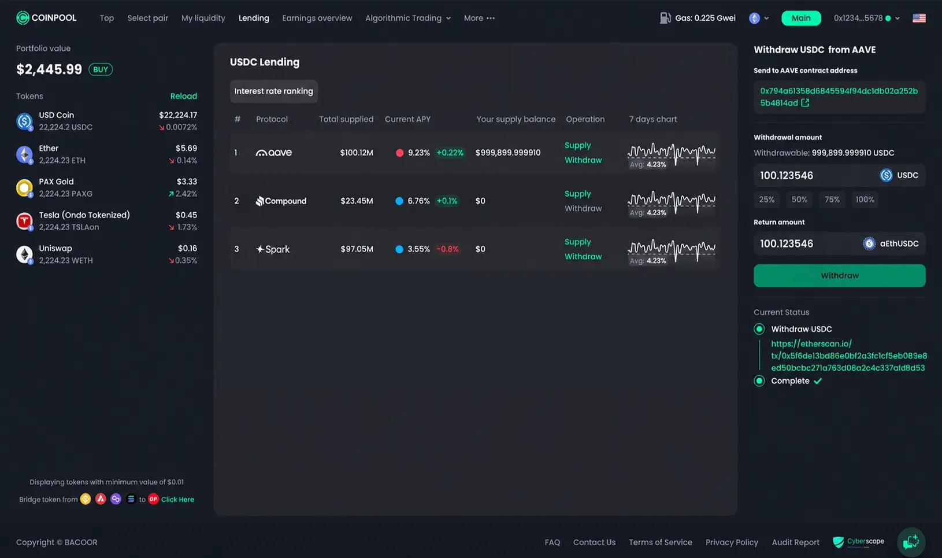
Task: Click the aEthUSDC token icon
Action: pyautogui.click(x=869, y=243)
